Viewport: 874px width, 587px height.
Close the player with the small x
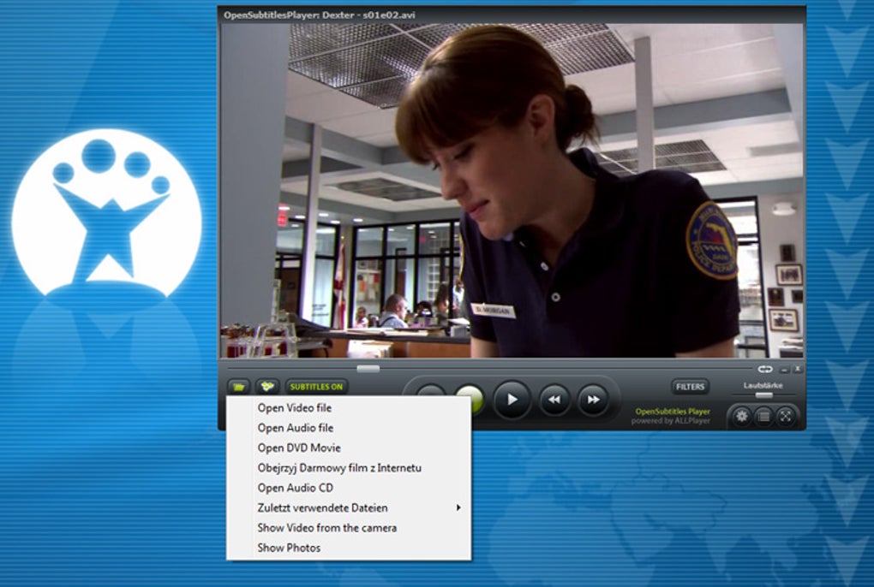coord(798,369)
